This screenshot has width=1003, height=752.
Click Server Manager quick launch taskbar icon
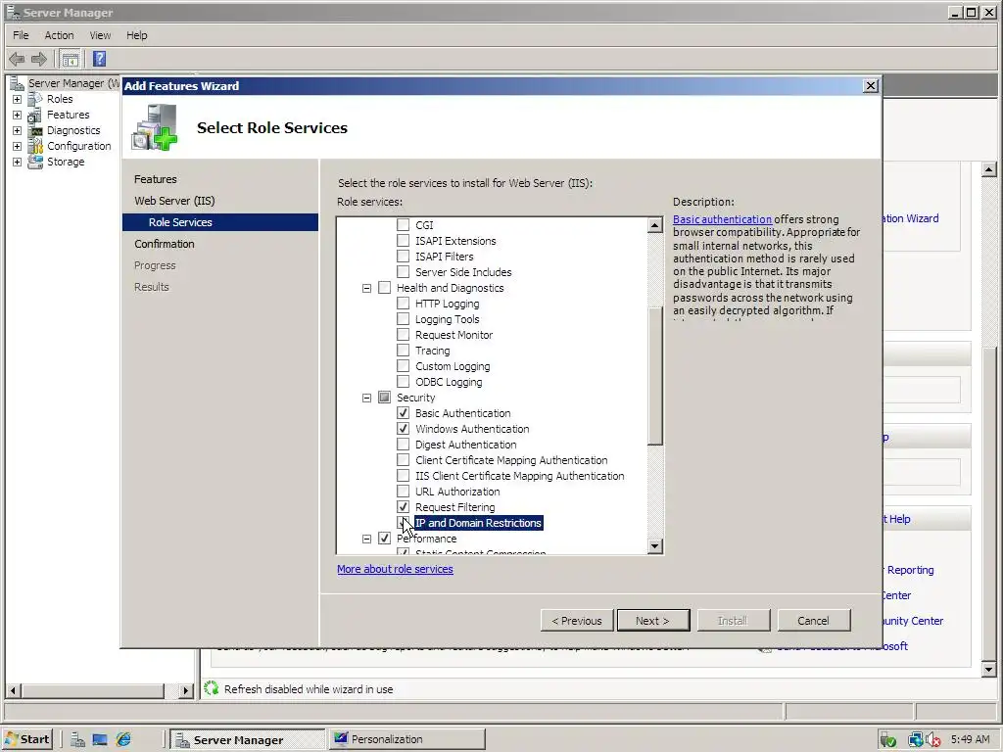click(78, 740)
